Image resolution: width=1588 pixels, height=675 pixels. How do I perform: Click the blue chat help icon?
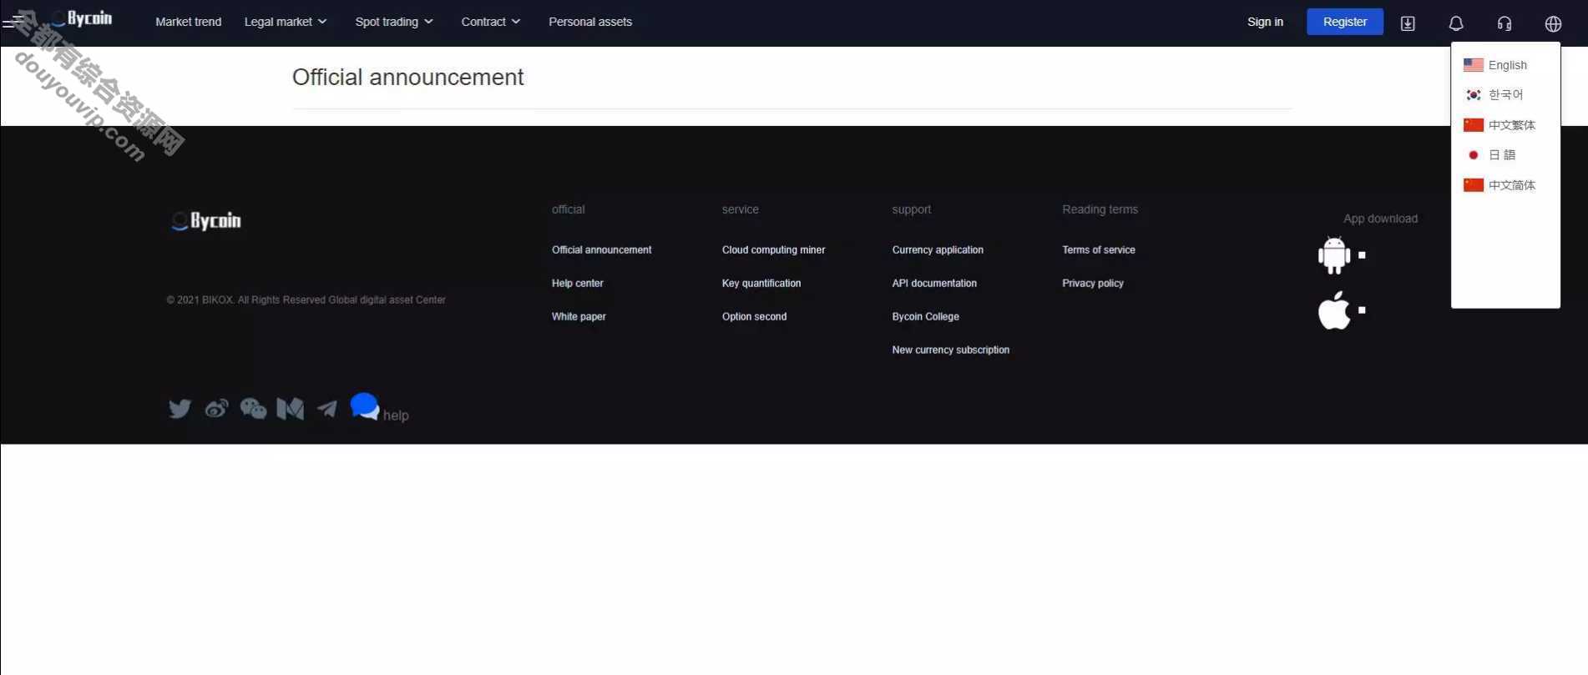365,406
